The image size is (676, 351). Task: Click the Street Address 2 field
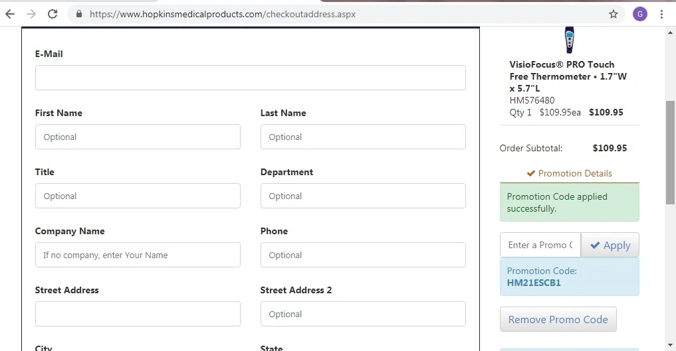[363, 314]
